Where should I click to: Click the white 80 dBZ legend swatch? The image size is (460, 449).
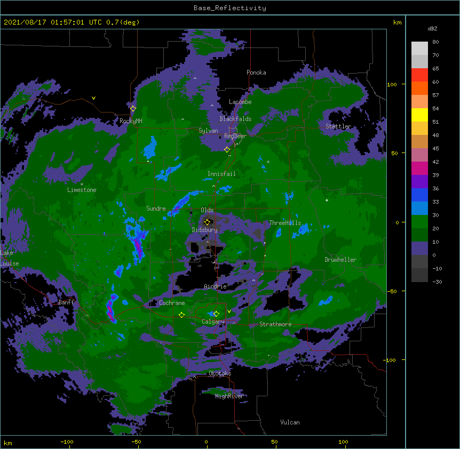[x=419, y=49]
